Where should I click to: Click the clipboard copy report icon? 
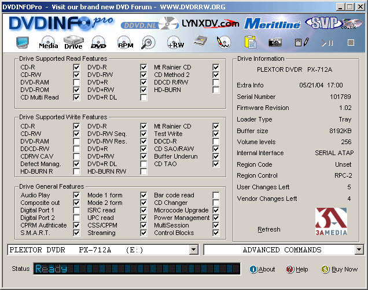(250, 42)
